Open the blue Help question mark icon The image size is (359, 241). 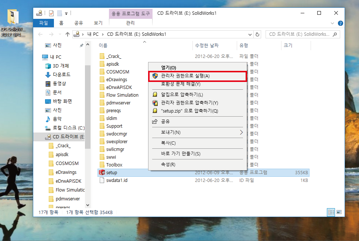pyautogui.click(x=341, y=23)
